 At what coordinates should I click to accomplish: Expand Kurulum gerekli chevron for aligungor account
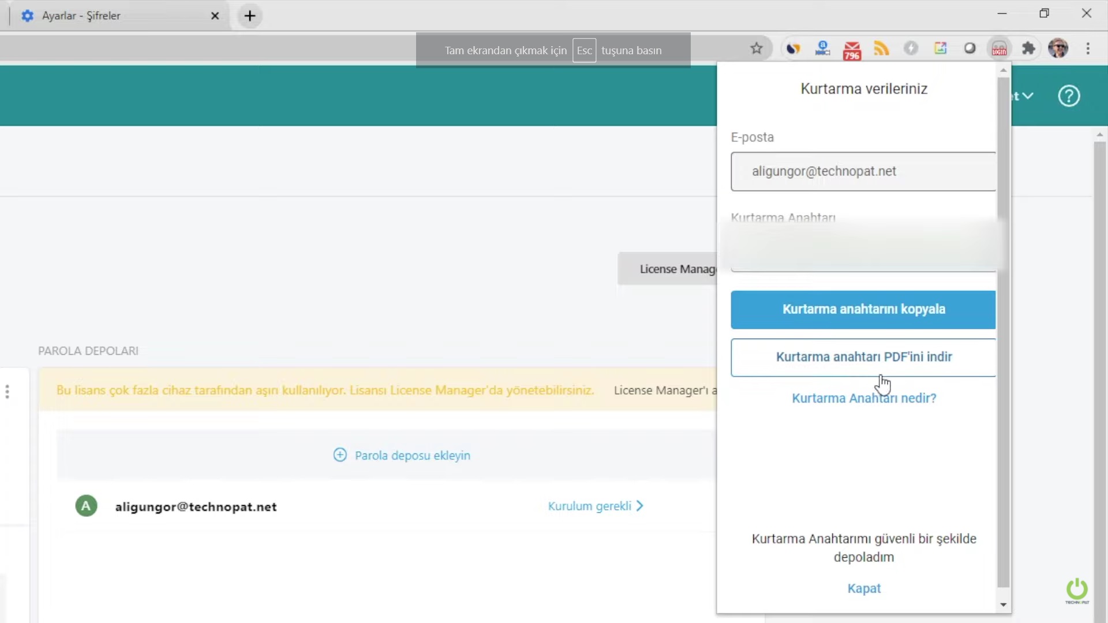pos(639,506)
